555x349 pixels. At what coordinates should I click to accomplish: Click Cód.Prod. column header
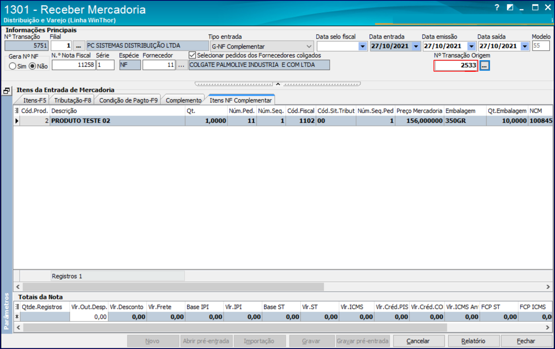pos(34,111)
